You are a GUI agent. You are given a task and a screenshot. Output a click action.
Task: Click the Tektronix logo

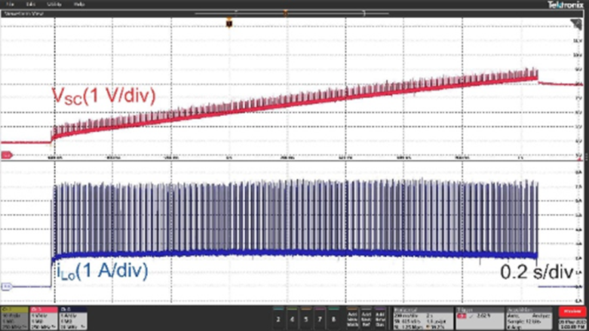click(x=565, y=5)
